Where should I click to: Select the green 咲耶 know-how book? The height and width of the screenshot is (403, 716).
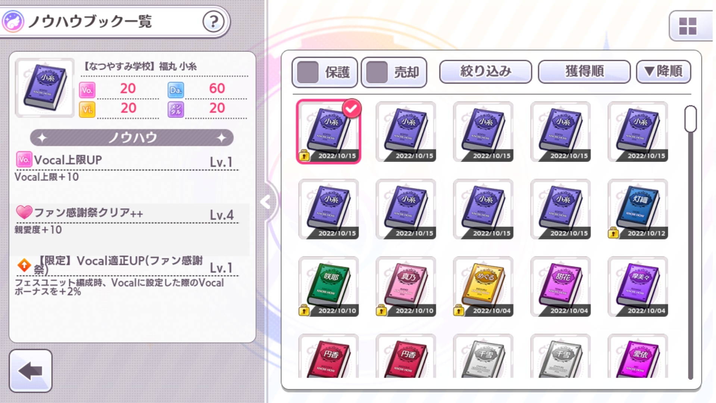pyautogui.click(x=328, y=287)
